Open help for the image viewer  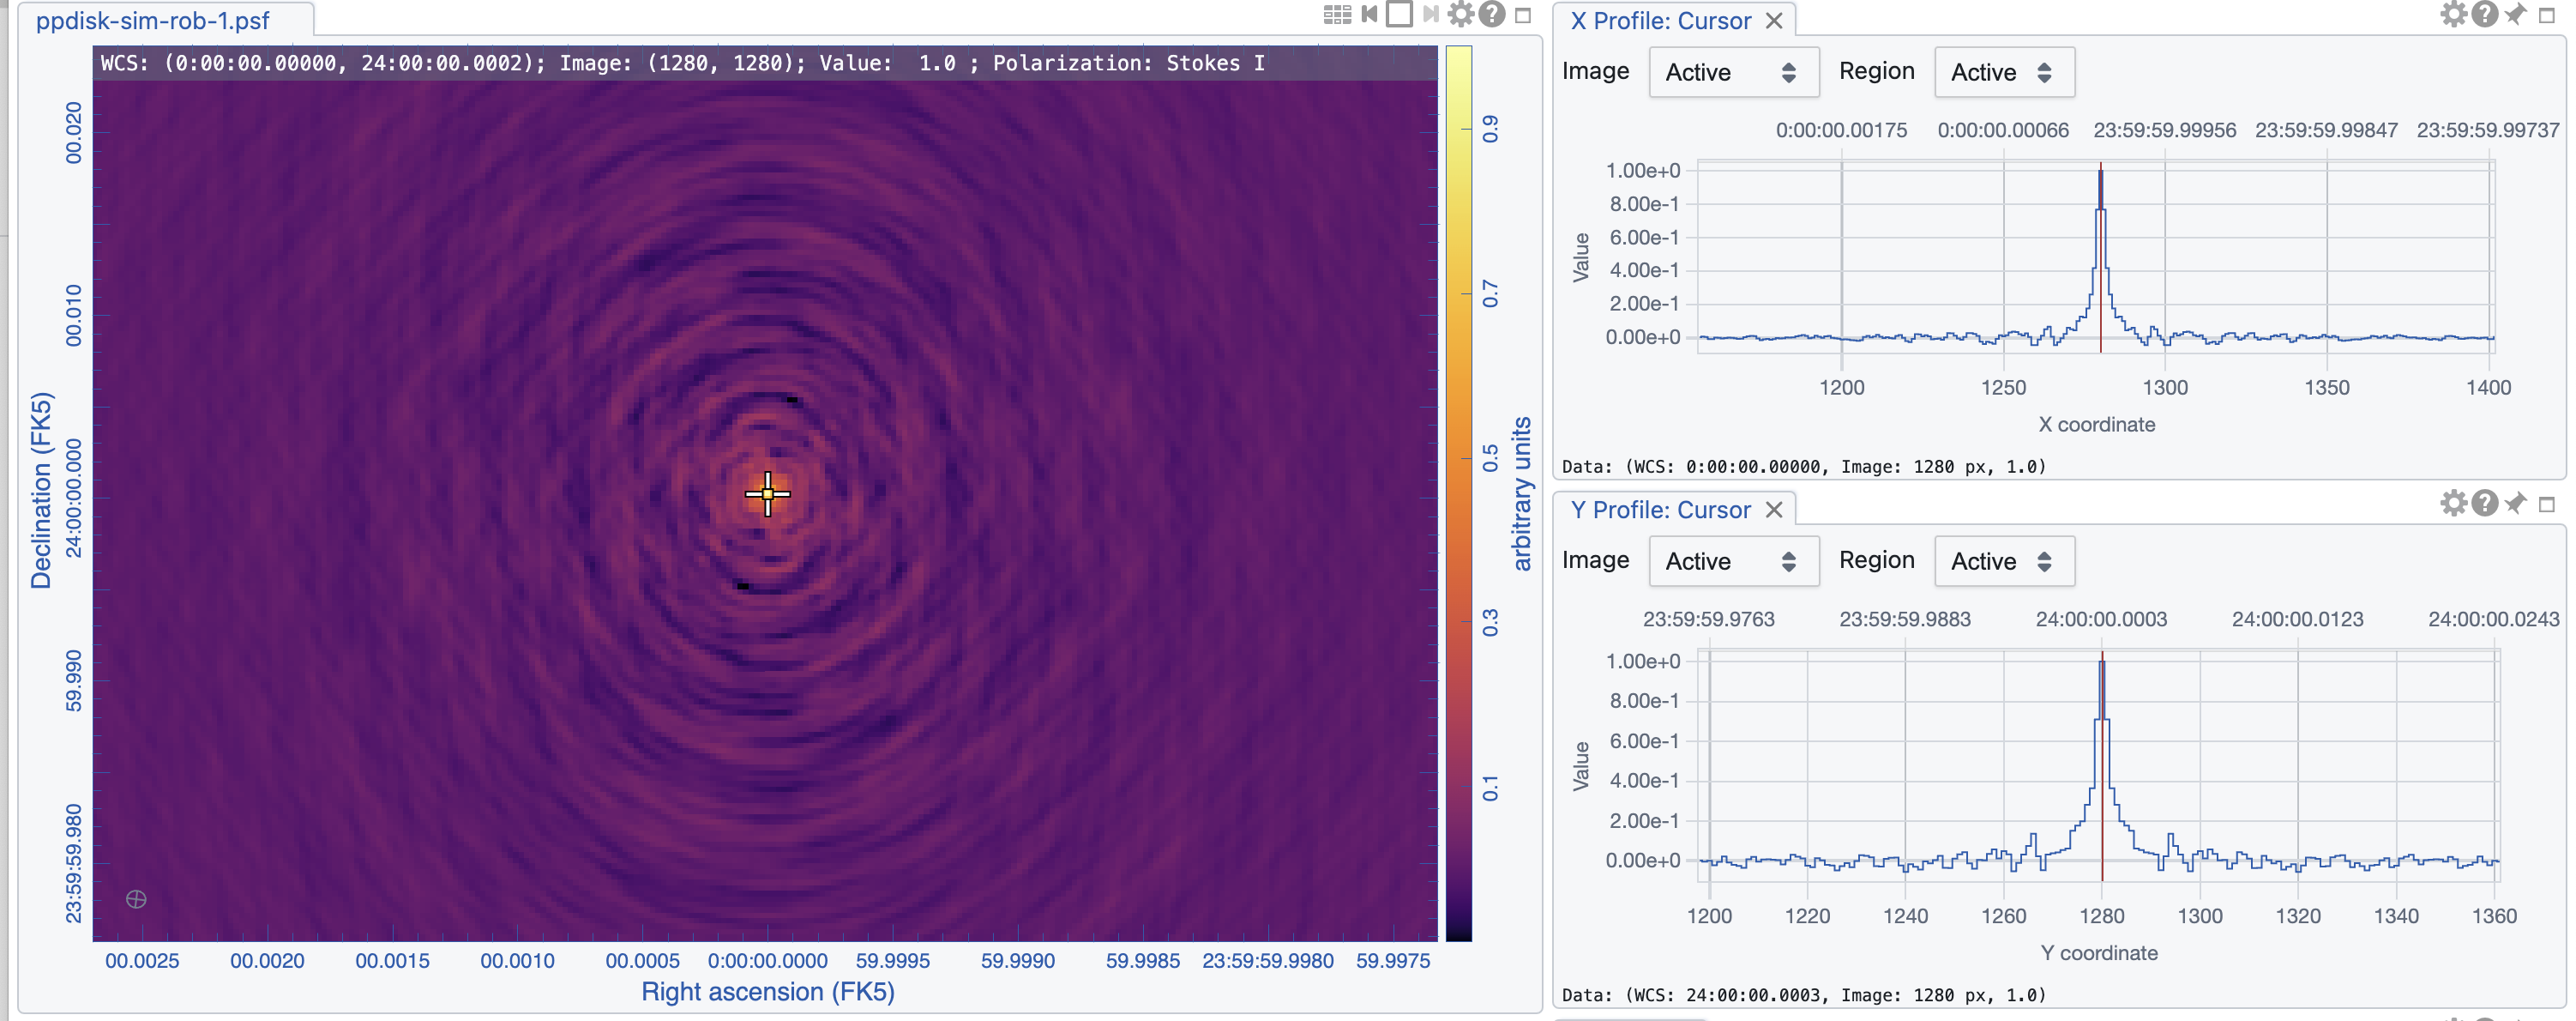[1492, 14]
